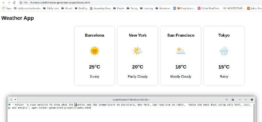The image size is (262, 122).
Task: Open the Apps grid icon in bookmarks bar
Action: 4,8
